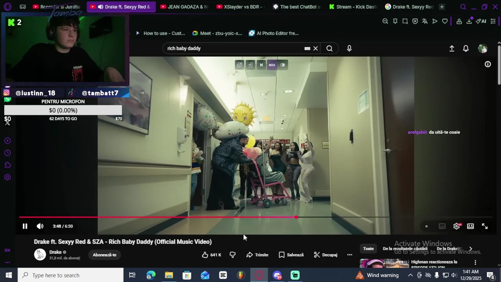Toggle subtitles captions button
The image size is (501, 282).
click(442, 226)
